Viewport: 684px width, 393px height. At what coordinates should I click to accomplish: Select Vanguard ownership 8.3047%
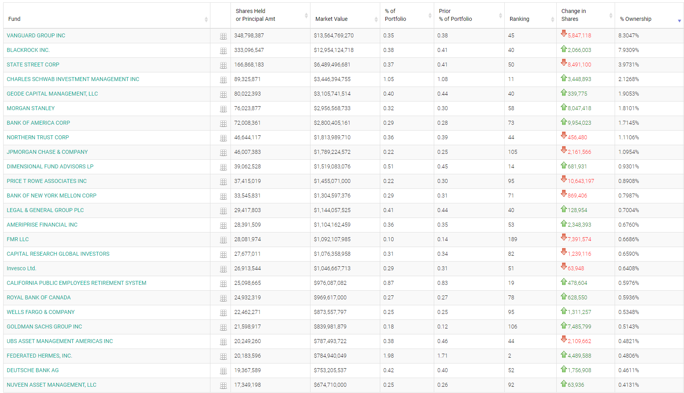[628, 35]
